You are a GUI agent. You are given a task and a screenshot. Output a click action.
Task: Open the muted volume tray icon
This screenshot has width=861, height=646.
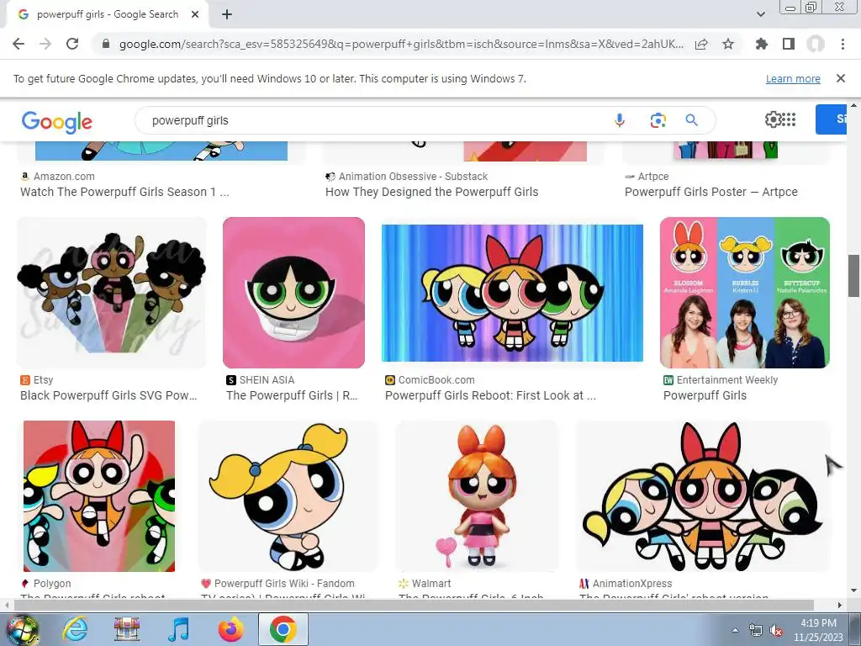coord(776,631)
